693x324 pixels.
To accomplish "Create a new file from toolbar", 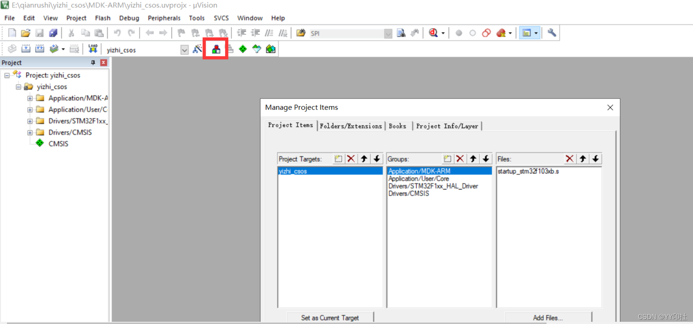I will pos(12,33).
